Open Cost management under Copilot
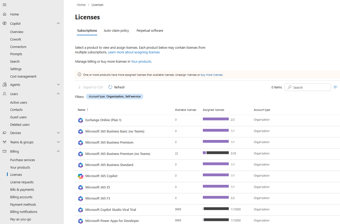The height and width of the screenshot is (224, 340). point(23,76)
